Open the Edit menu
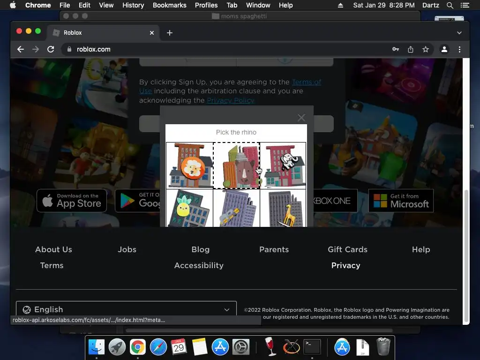Screen dimensions: 480x360 click(84, 5)
